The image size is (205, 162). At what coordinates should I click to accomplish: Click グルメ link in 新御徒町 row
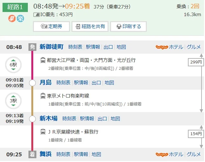pyautogui.click(x=194, y=47)
